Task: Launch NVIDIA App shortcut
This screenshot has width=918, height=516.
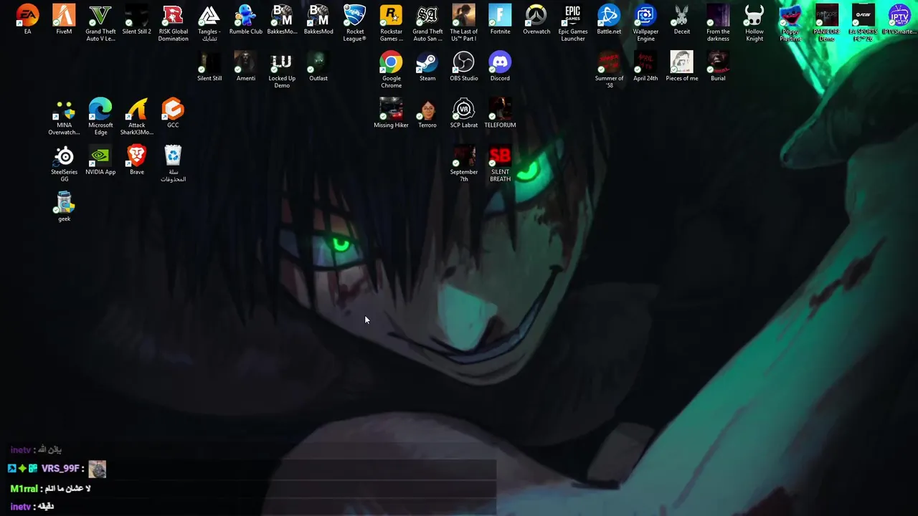Action: pyautogui.click(x=100, y=156)
